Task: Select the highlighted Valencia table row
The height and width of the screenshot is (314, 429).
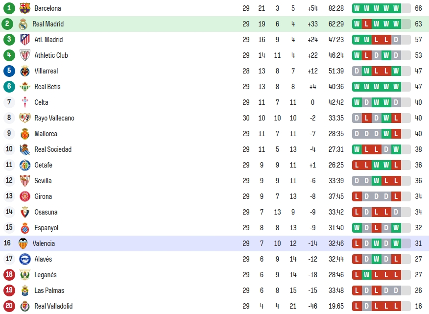Action: [214, 243]
